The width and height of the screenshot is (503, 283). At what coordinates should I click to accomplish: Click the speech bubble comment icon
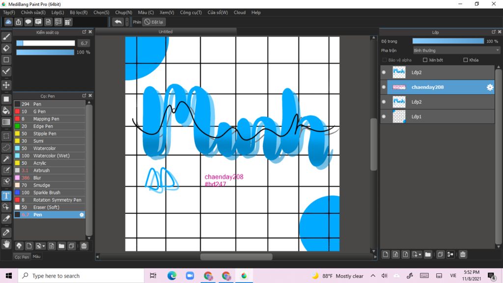pyautogui.click(x=28, y=22)
